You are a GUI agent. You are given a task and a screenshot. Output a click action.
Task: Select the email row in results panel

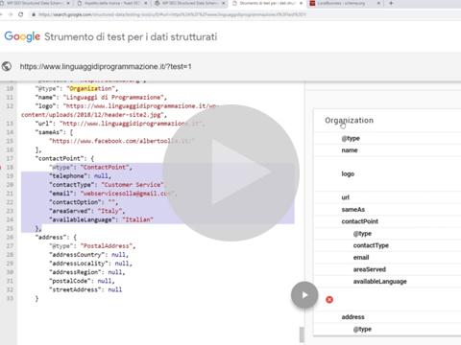pyautogui.click(x=387, y=258)
